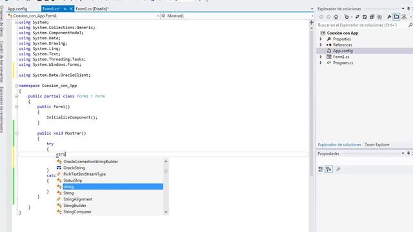This screenshot has width=413, height=232.
Task: Click the Coexion con App project icon
Action: point(323,33)
